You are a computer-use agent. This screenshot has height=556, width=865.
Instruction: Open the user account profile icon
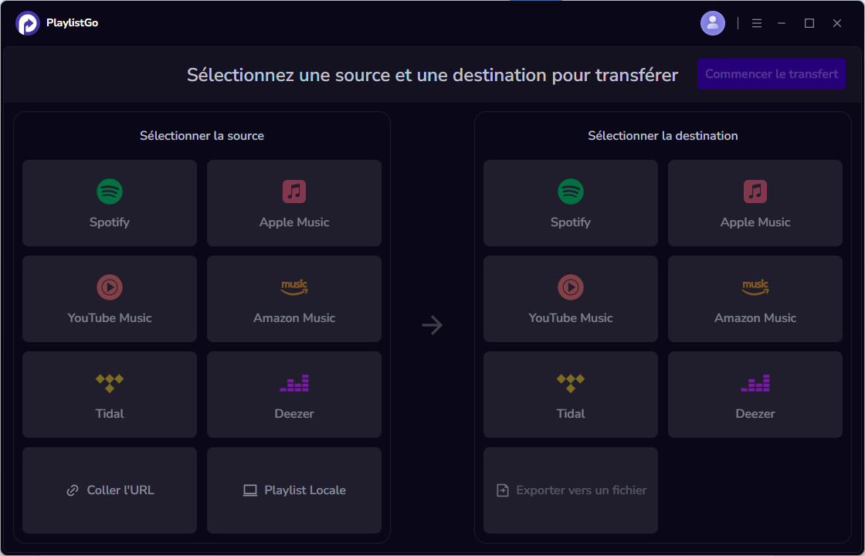[x=712, y=22]
